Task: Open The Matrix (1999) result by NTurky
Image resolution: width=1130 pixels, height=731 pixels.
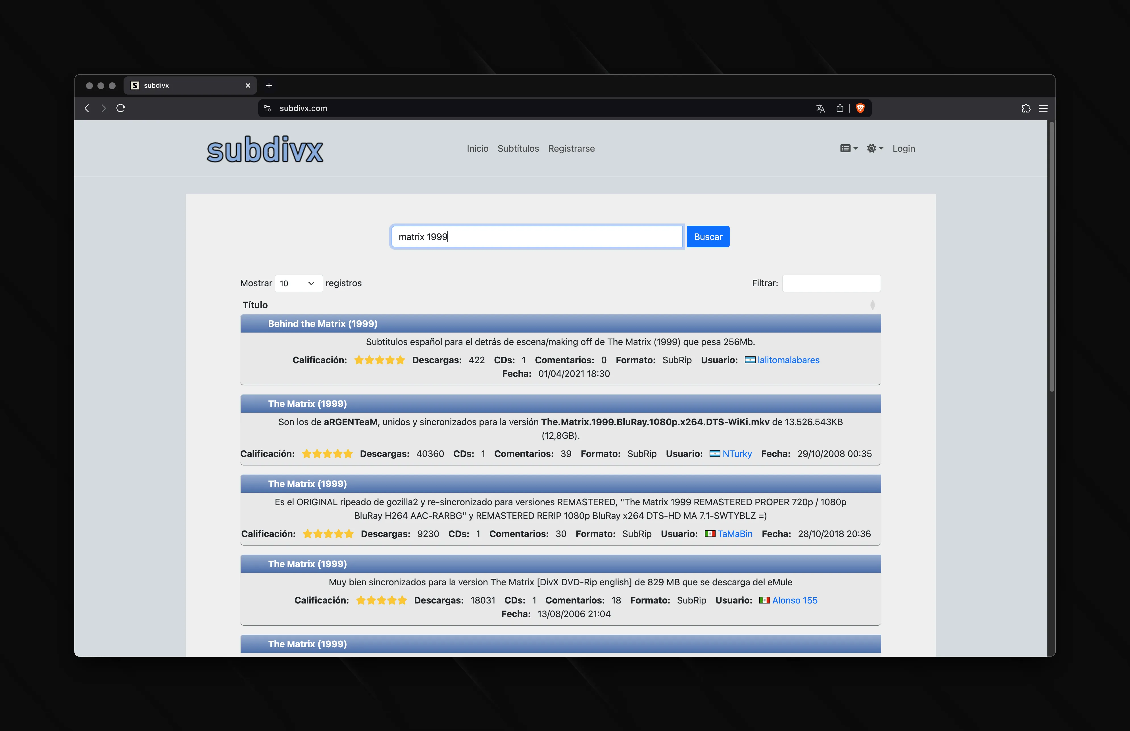Action: pyautogui.click(x=307, y=404)
